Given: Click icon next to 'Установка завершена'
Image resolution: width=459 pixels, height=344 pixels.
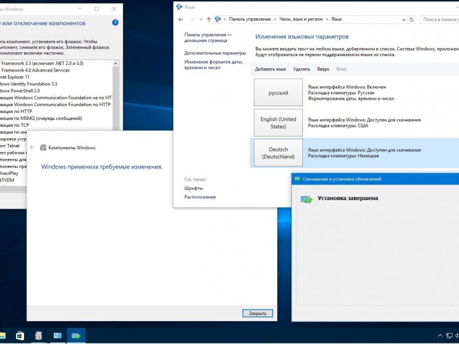Looking at the screenshot, I should tap(306, 200).
